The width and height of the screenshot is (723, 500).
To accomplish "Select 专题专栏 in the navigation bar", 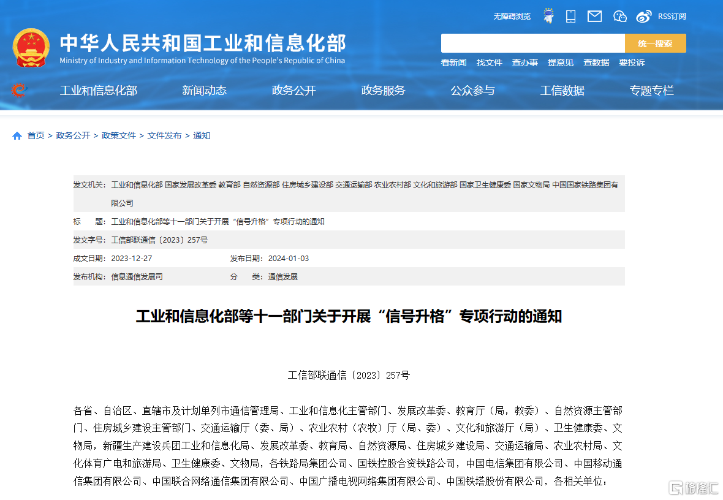I will click(x=651, y=90).
